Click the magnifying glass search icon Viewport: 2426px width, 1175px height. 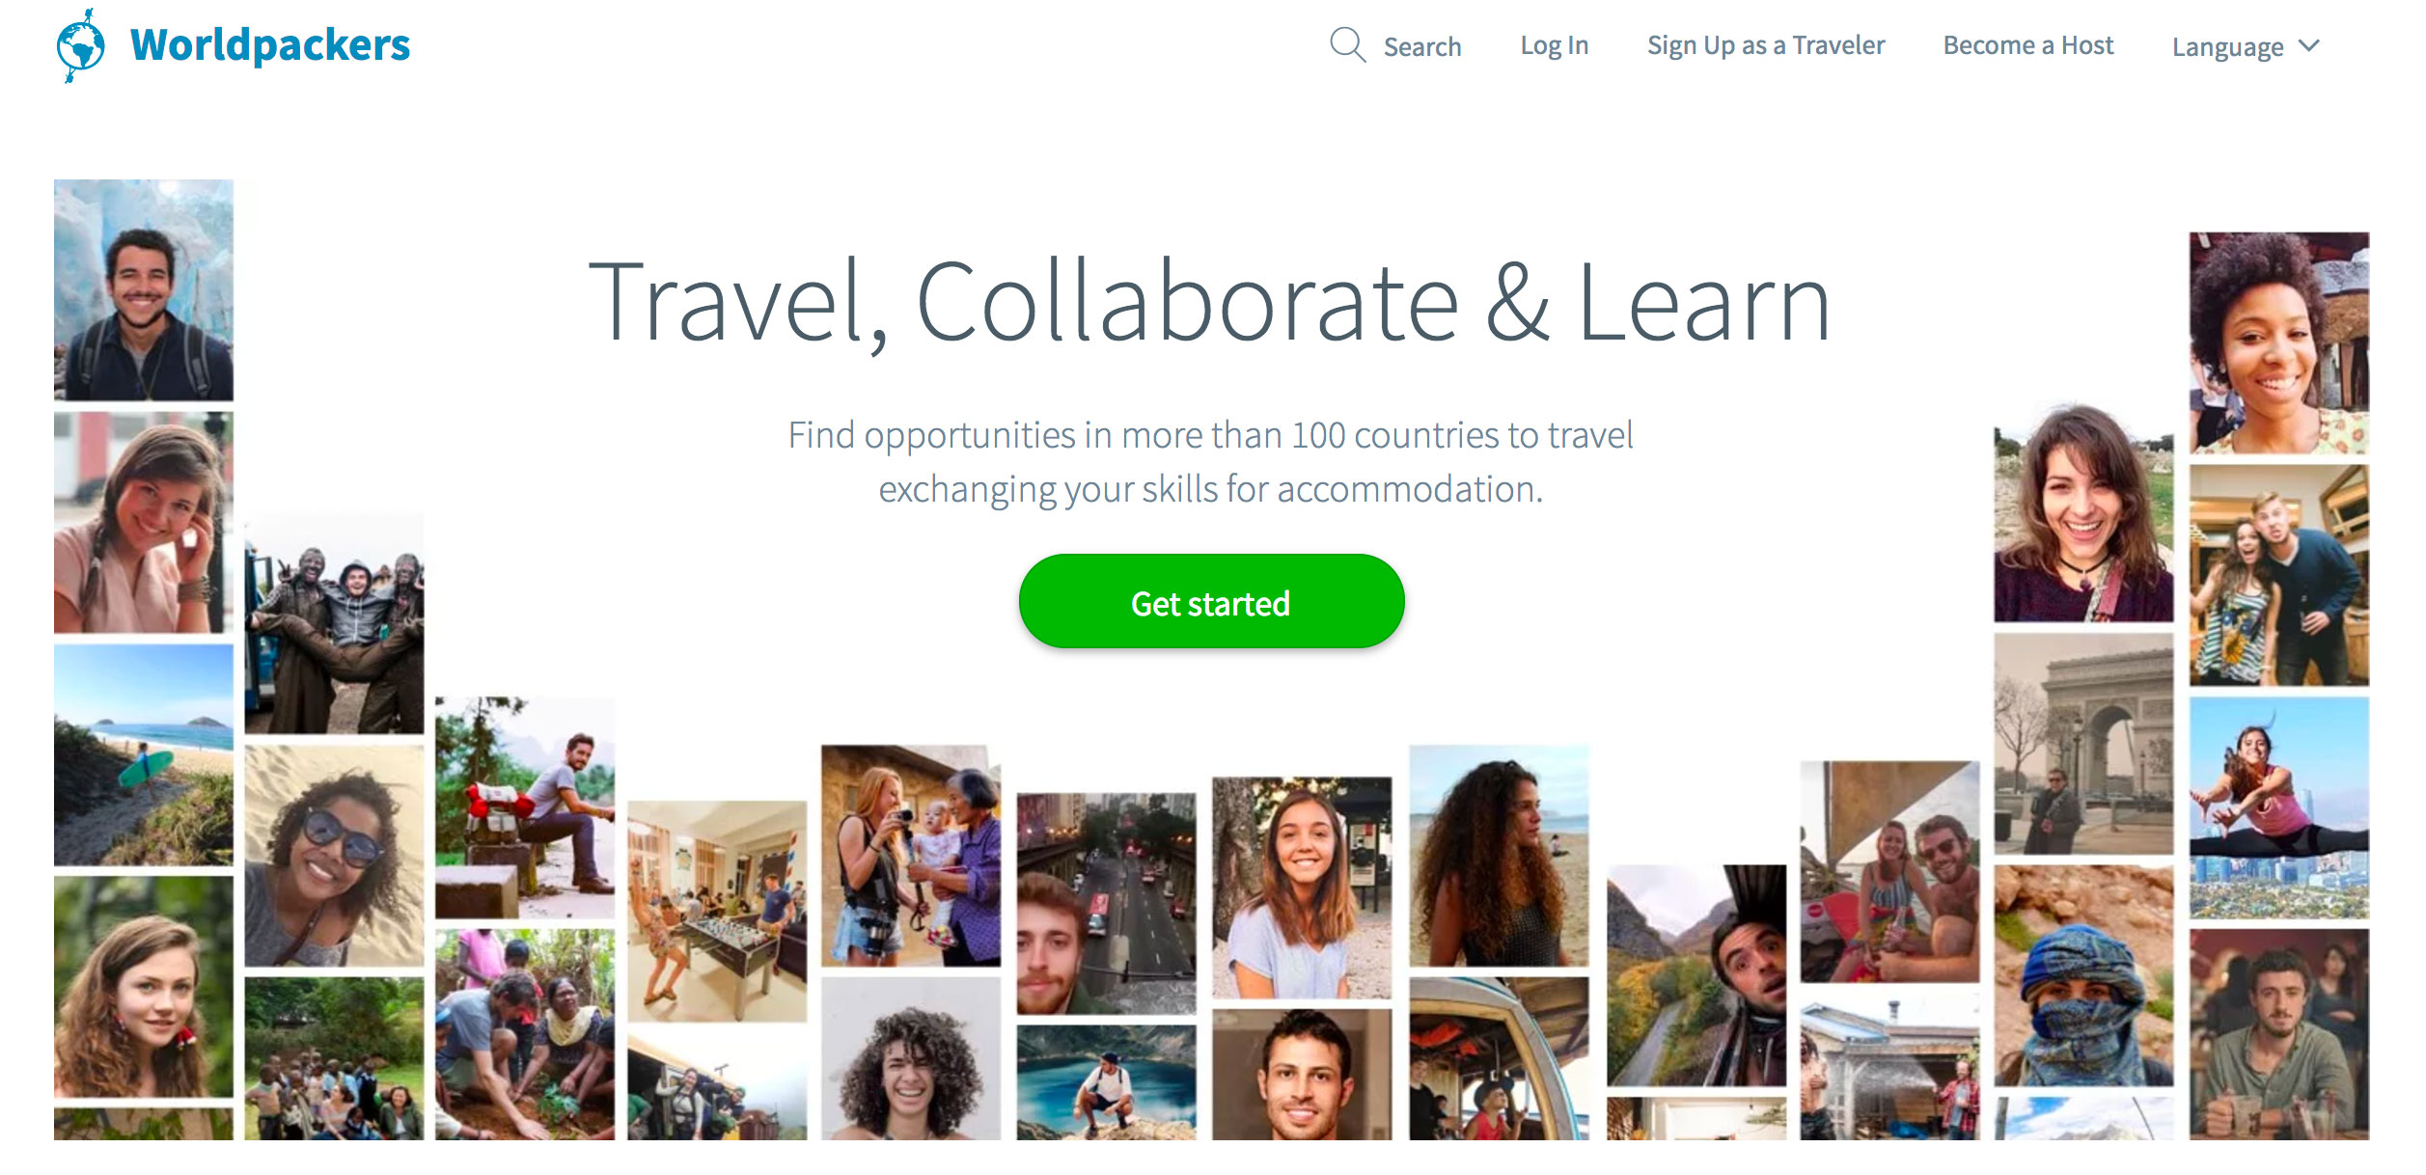[x=1347, y=45]
